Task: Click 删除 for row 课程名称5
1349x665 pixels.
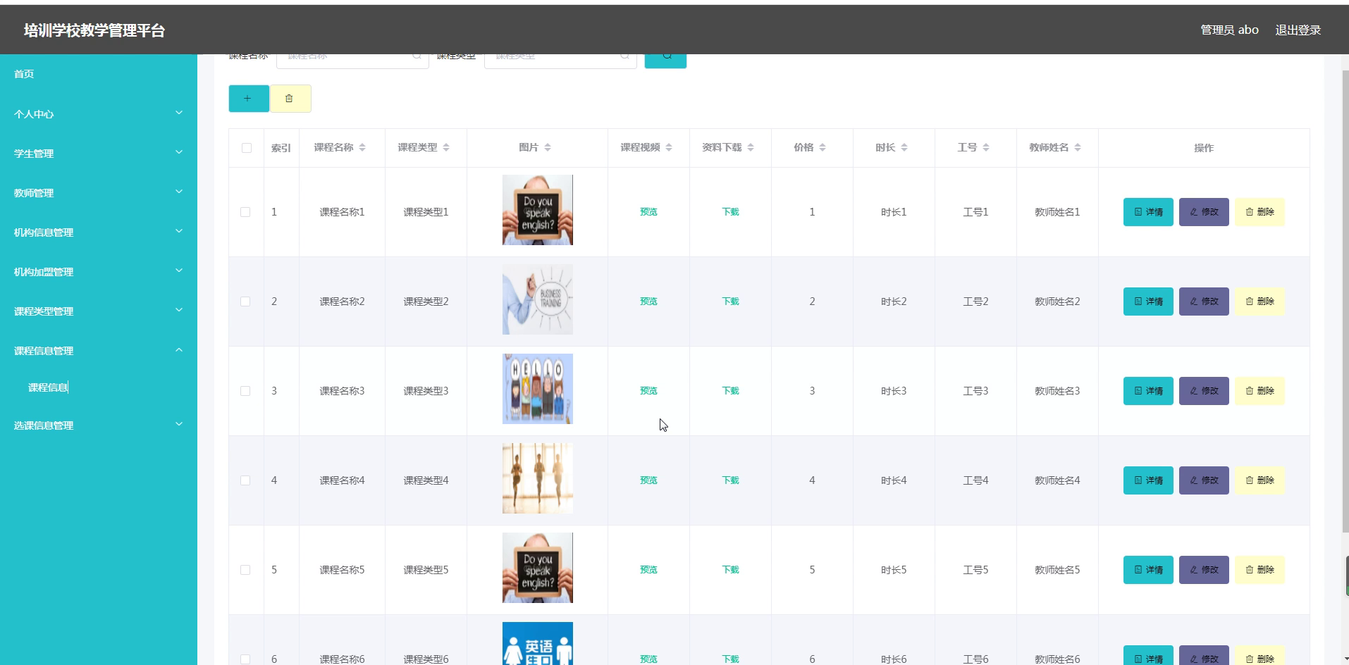Action: click(1259, 570)
